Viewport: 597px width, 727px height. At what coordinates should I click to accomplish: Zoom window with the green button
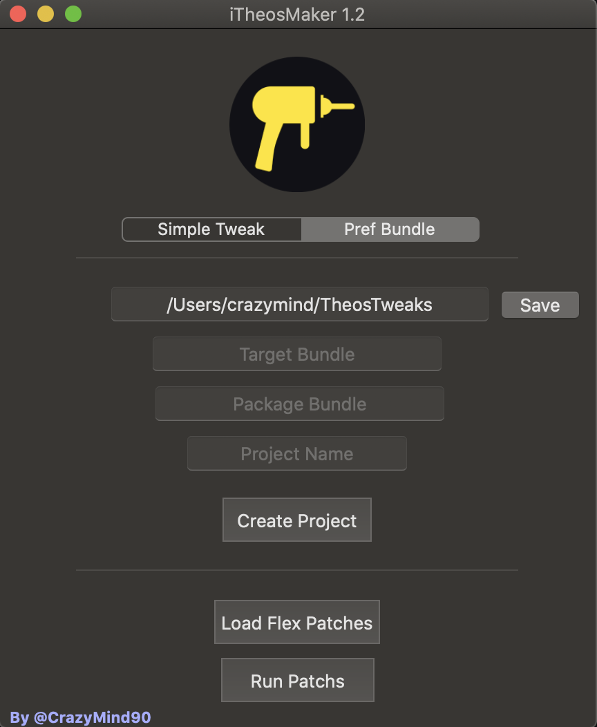73,14
